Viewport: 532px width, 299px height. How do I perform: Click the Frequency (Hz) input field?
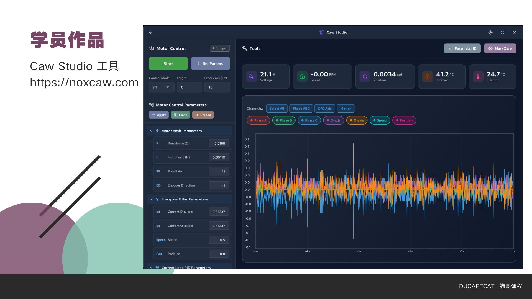point(217,87)
